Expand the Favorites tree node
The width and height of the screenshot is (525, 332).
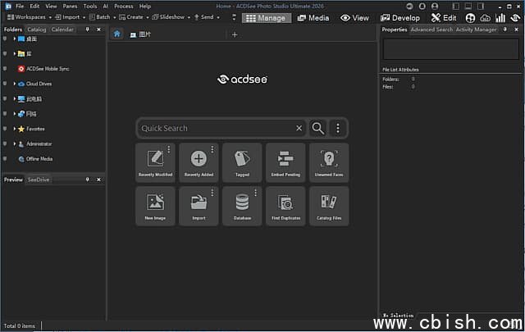click(x=14, y=129)
